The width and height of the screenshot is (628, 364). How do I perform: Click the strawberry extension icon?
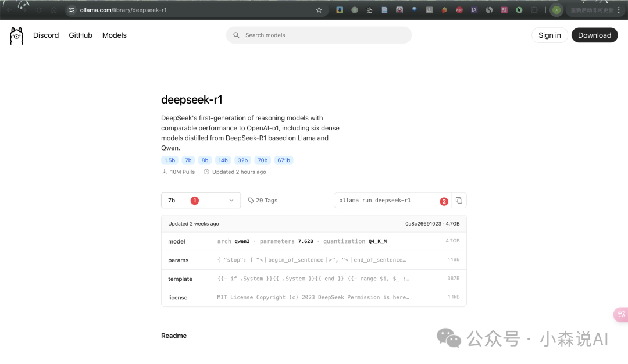point(444,10)
